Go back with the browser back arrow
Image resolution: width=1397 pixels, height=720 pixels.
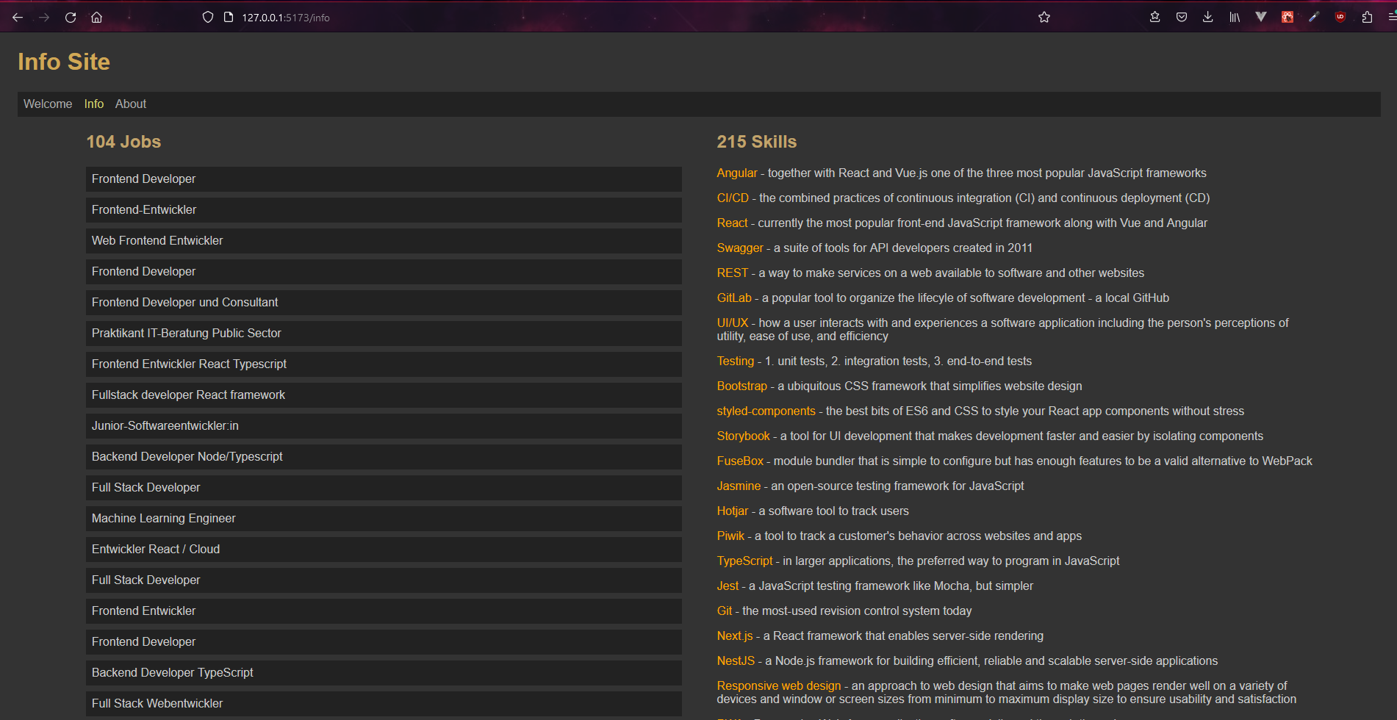pyautogui.click(x=18, y=18)
